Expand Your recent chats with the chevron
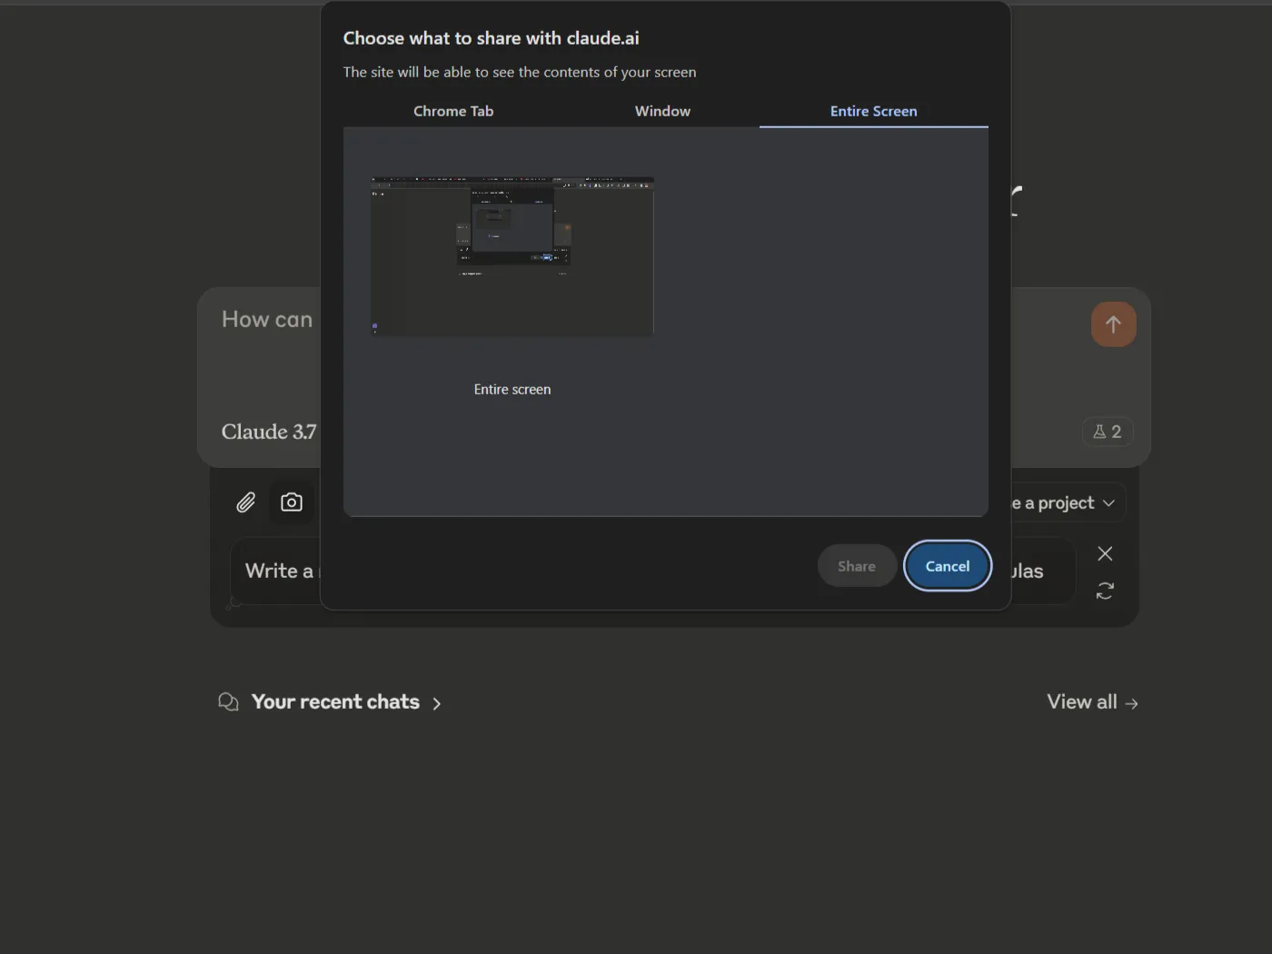 [436, 702]
